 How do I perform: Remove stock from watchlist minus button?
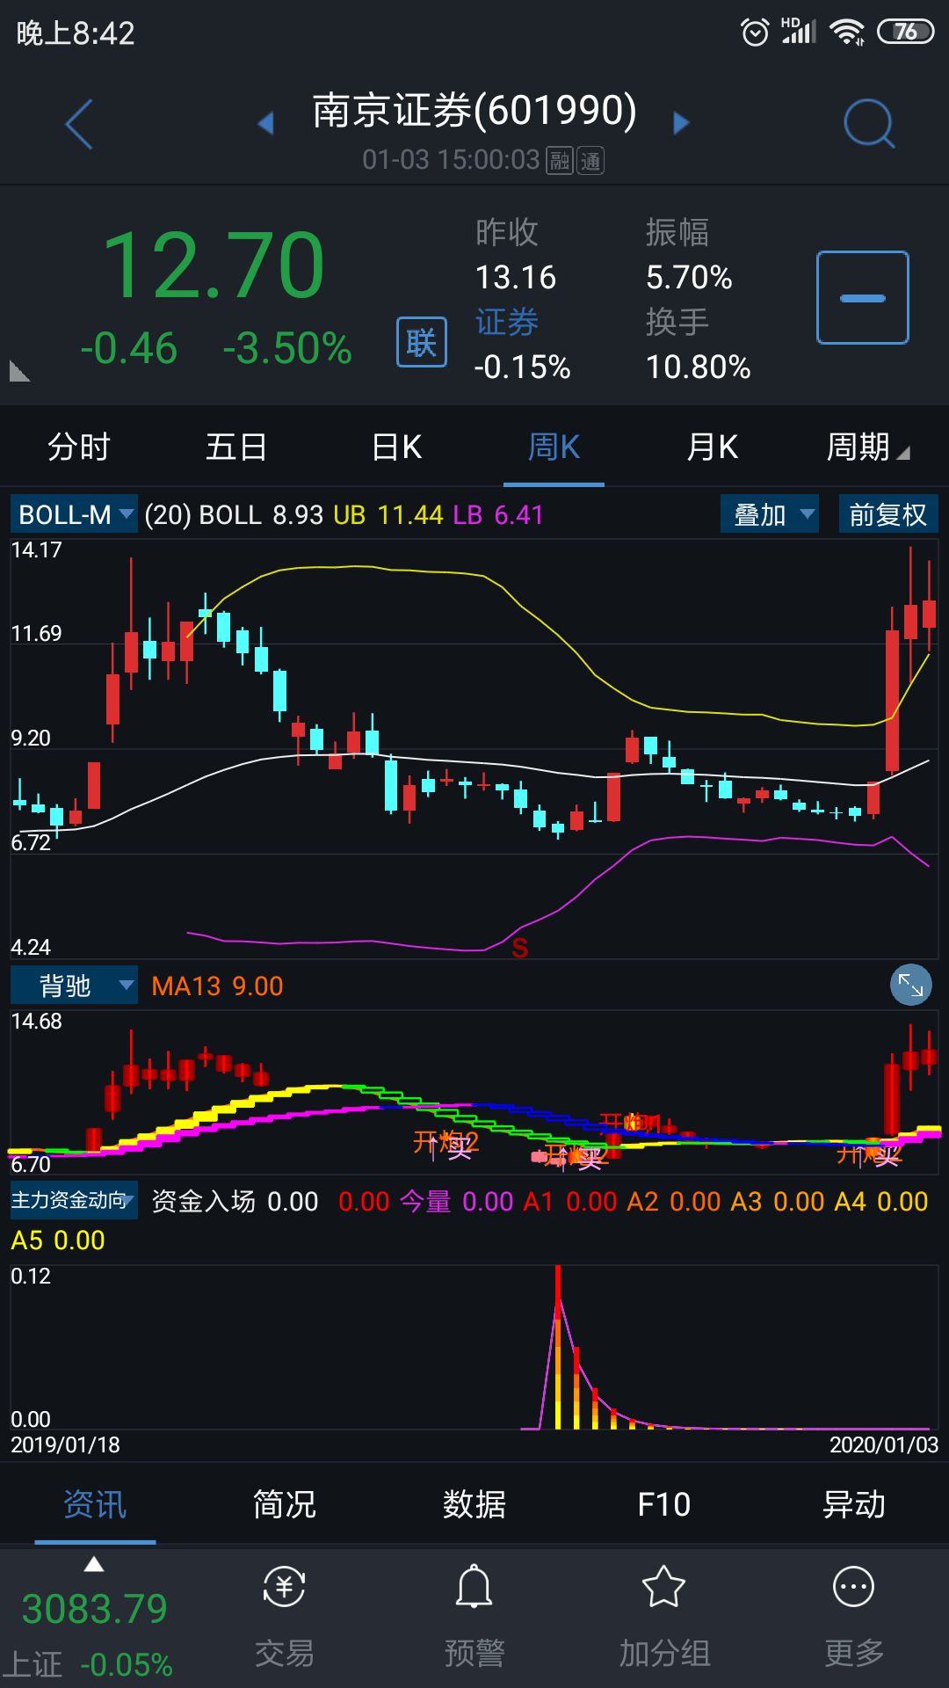click(863, 297)
